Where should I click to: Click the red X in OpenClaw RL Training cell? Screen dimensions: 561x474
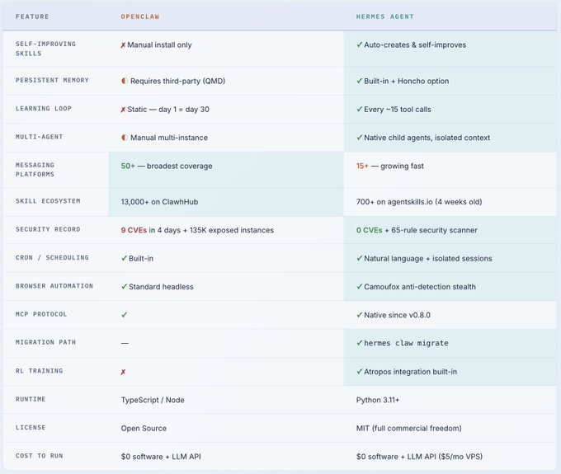[x=123, y=372]
